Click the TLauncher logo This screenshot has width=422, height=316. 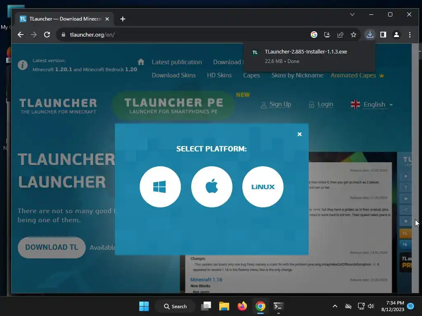click(x=58, y=106)
